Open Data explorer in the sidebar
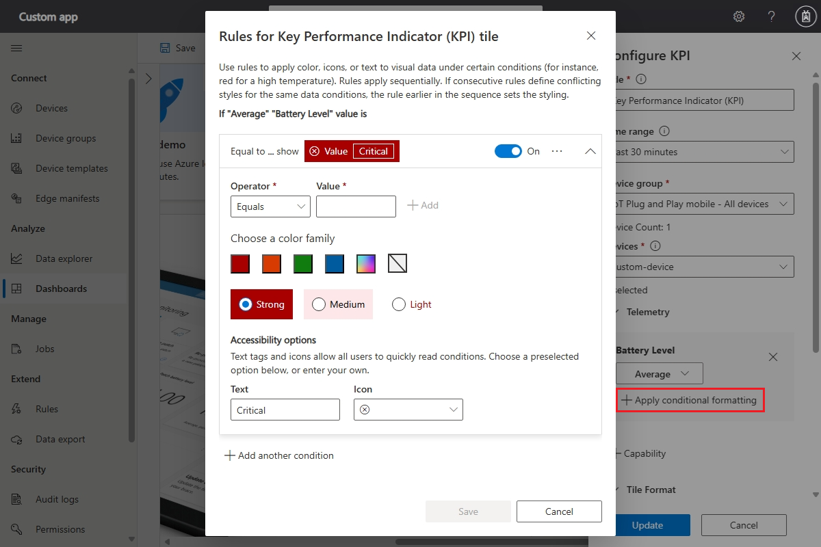 pos(64,258)
